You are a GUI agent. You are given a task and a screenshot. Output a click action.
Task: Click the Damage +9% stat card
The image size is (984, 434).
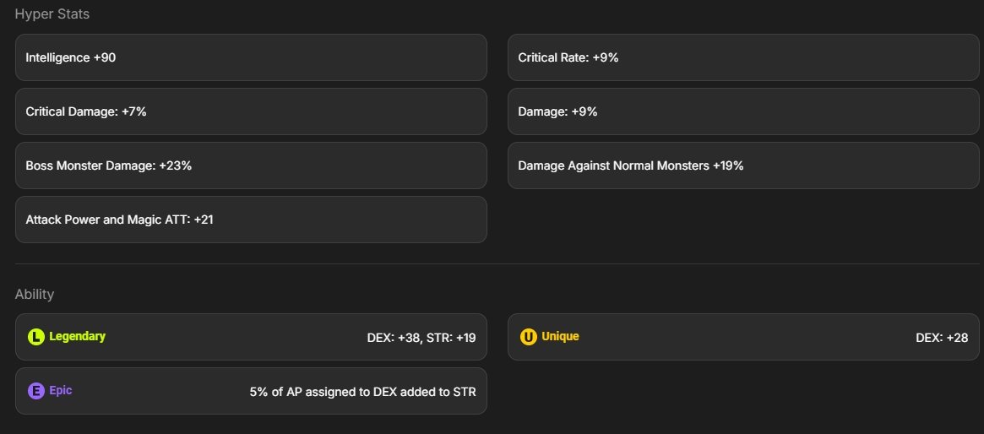[743, 111]
